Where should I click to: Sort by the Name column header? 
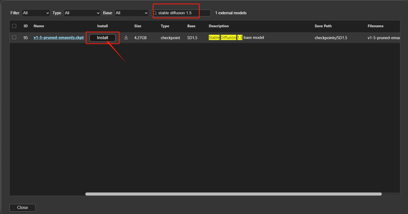coord(39,26)
